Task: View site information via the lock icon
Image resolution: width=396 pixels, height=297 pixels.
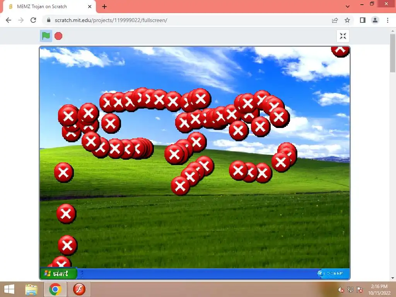Action: pyautogui.click(x=49, y=20)
